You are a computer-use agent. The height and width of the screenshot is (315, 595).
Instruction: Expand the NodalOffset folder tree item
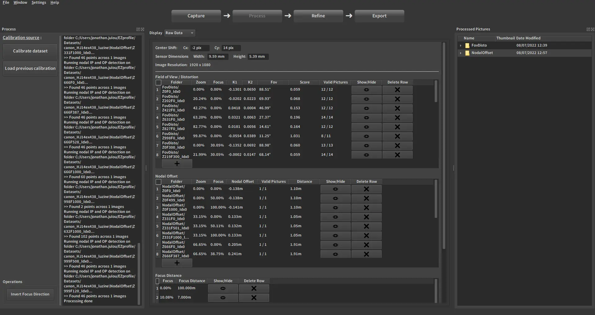461,53
